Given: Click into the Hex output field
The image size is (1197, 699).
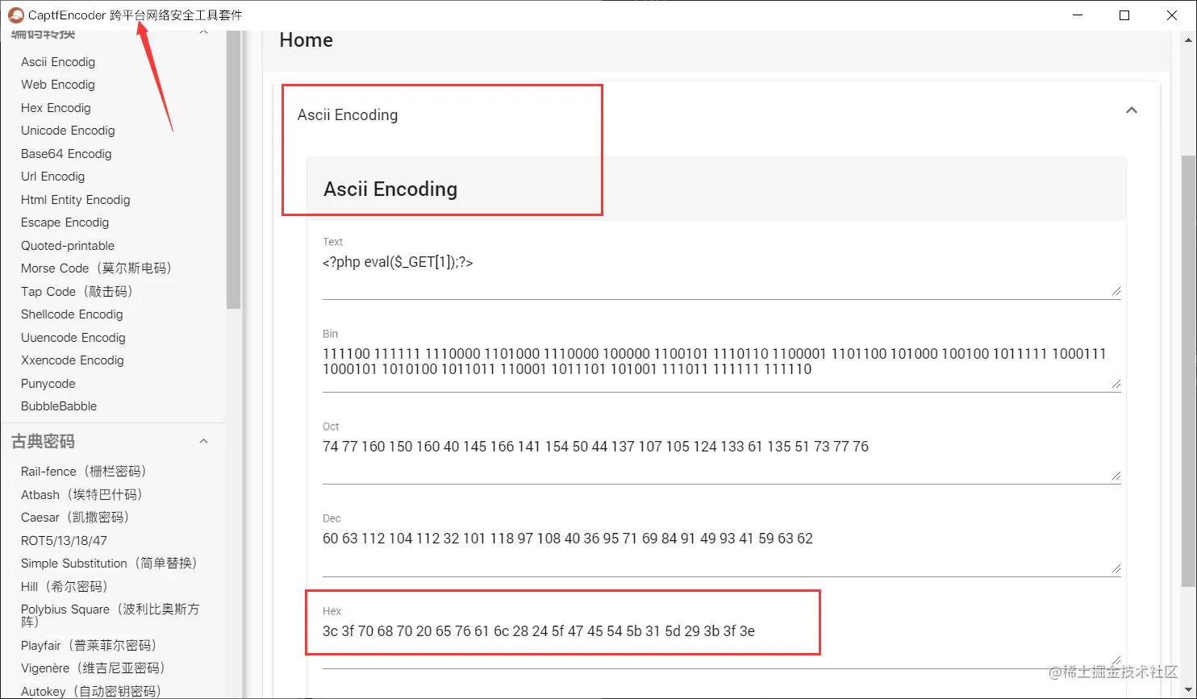Looking at the screenshot, I should (721, 644).
